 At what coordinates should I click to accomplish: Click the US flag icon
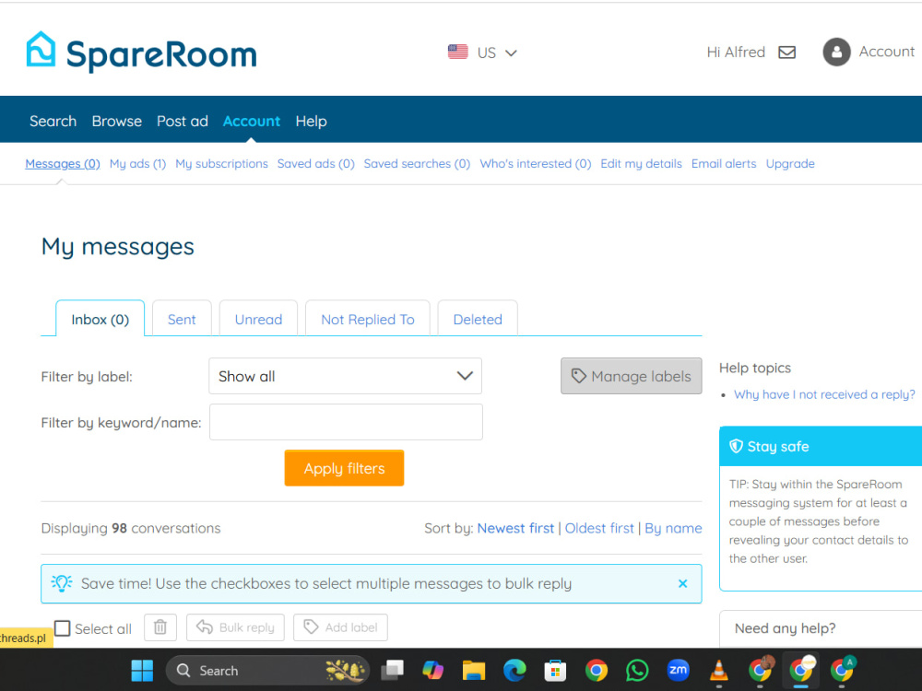(x=457, y=52)
